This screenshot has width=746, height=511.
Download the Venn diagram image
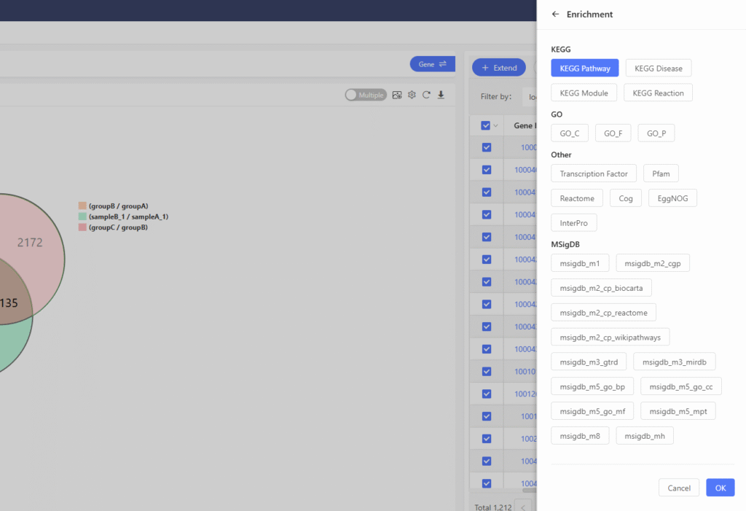(441, 95)
